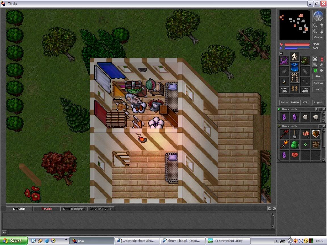Click the chat text input field
Screen dimensions: 327x245
point(141,233)
